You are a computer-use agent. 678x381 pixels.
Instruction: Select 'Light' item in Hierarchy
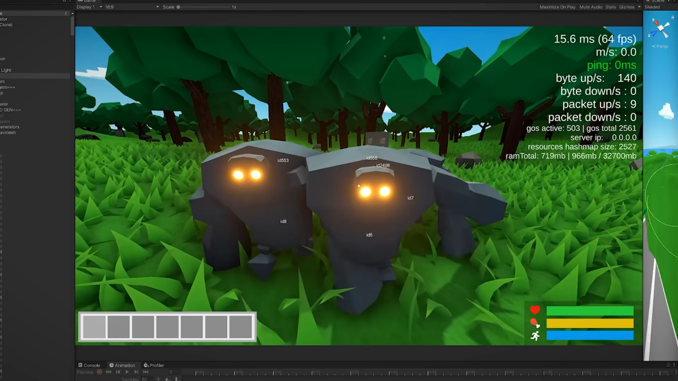(x=6, y=70)
